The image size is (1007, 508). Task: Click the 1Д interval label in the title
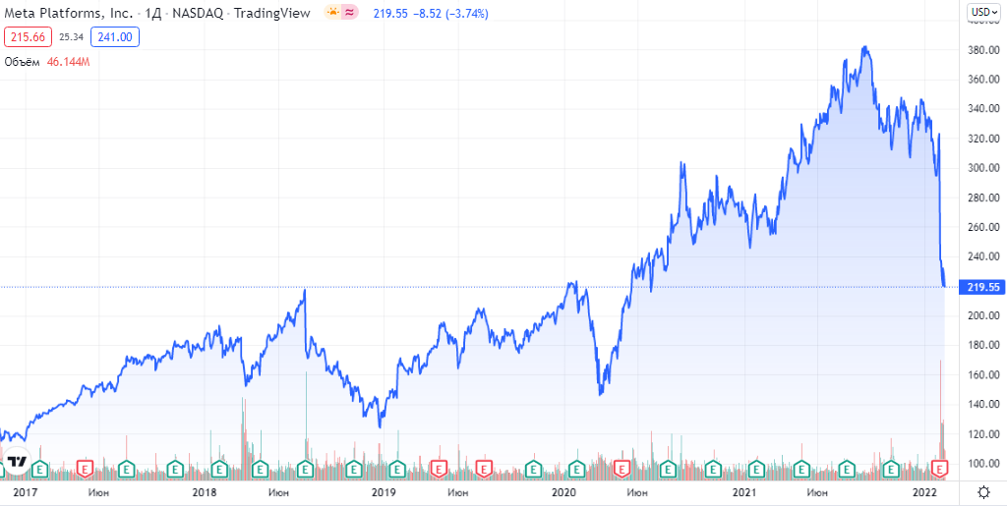click(152, 12)
